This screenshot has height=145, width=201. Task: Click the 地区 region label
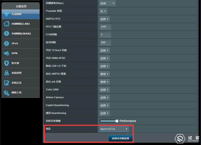click(48, 129)
